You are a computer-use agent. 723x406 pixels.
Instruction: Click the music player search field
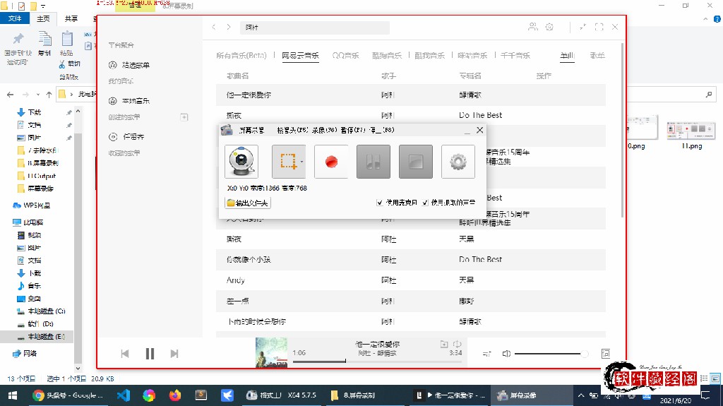tap(315, 28)
